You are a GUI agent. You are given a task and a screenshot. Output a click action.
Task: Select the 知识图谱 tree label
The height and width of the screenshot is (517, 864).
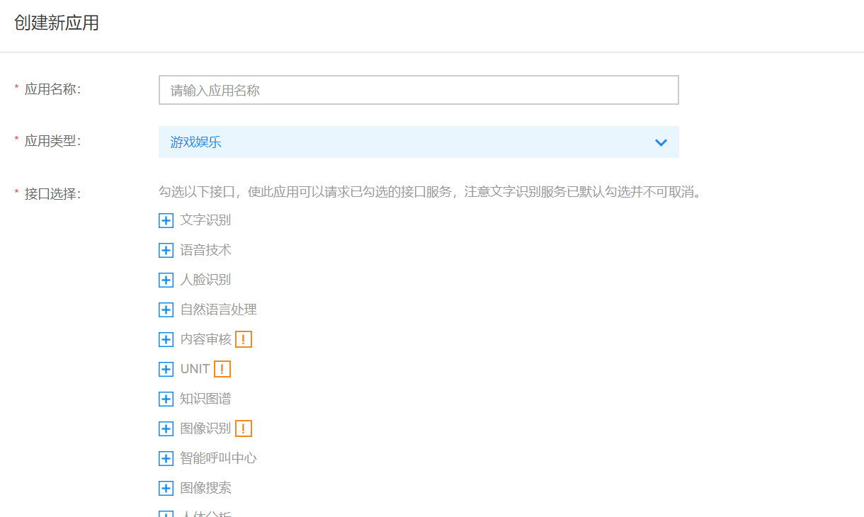coord(205,399)
